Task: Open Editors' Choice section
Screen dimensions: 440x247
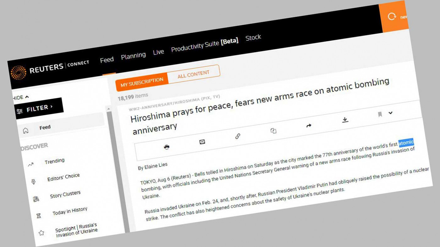Action: (x=63, y=177)
